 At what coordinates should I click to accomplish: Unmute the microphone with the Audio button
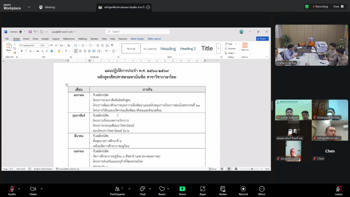(x=12, y=191)
